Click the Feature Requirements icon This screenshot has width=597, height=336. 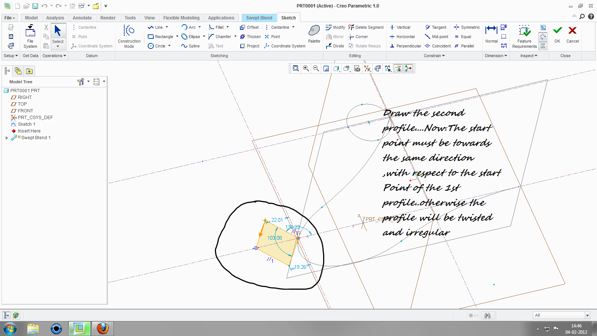click(x=524, y=37)
